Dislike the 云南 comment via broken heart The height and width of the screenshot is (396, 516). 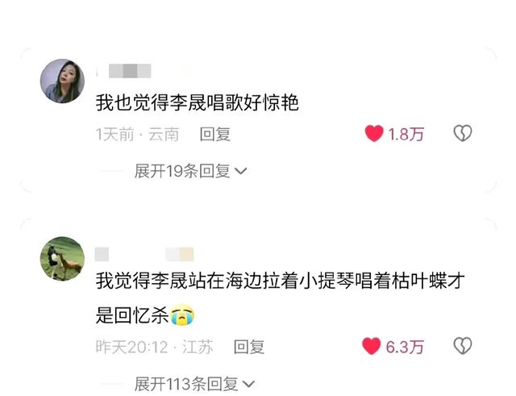click(463, 133)
